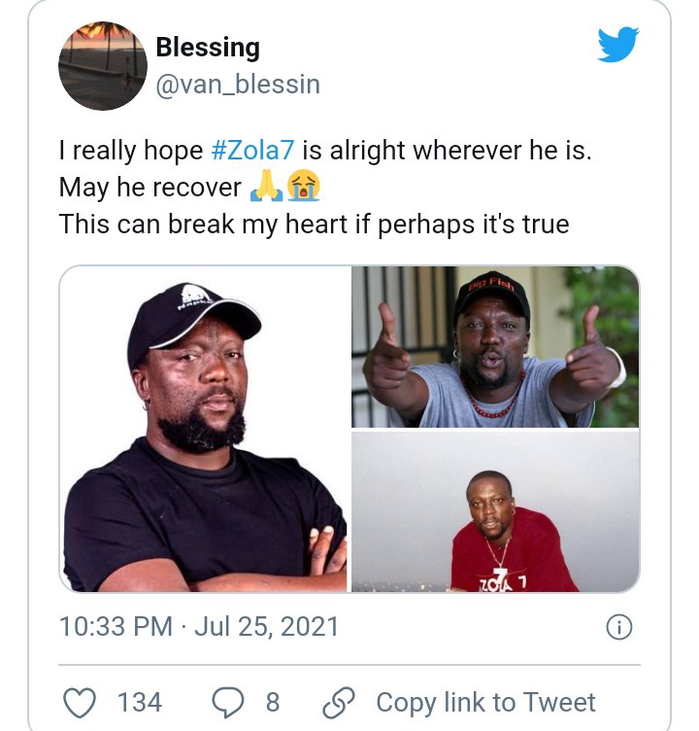Click the reply speech bubble icon

coord(226,702)
